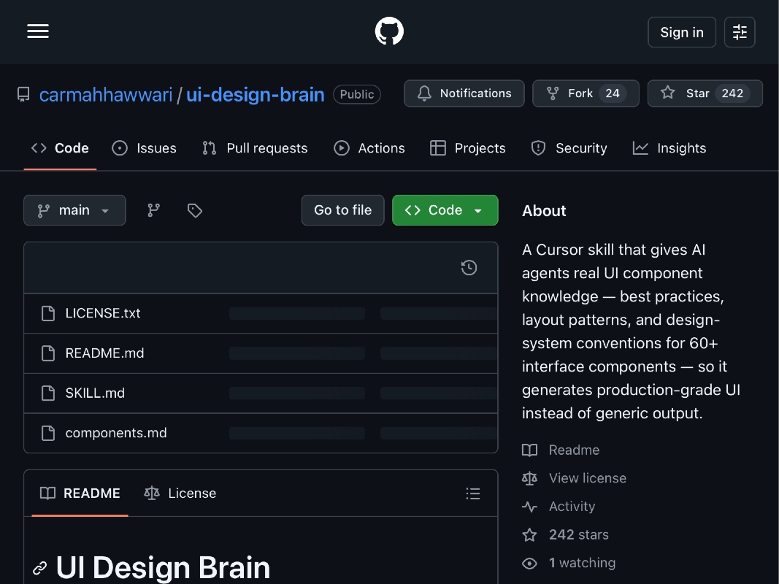Screen dimensions: 779x584
Task: Click the anchor link icon beside UI Design Brain
Action: [39, 568]
